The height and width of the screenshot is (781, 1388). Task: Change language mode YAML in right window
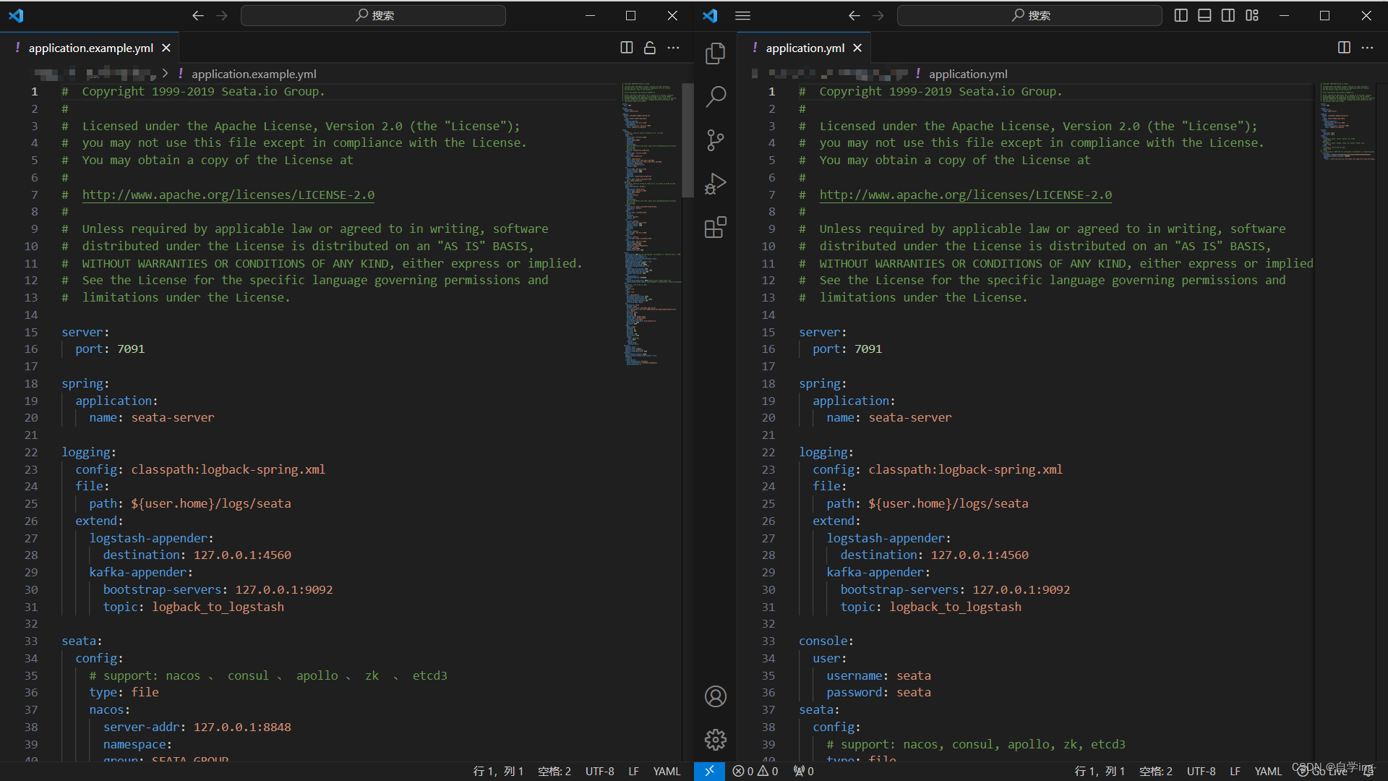(1268, 771)
